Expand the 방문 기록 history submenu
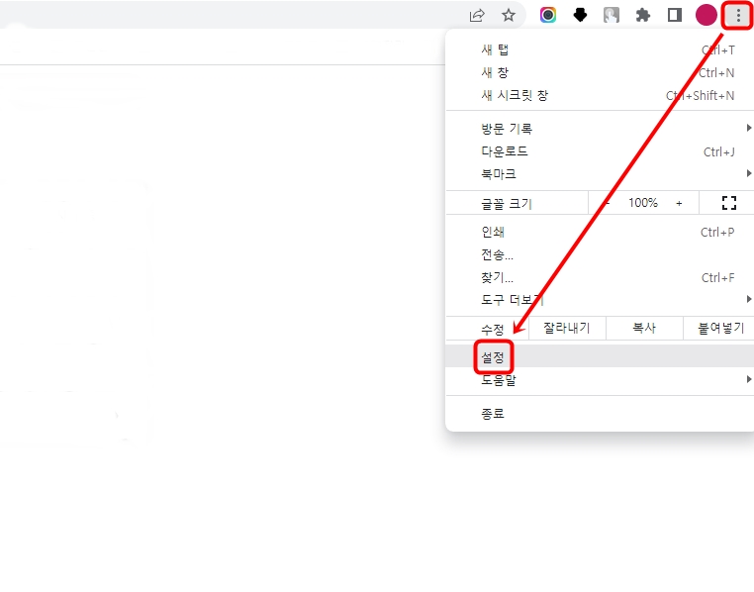 600,129
